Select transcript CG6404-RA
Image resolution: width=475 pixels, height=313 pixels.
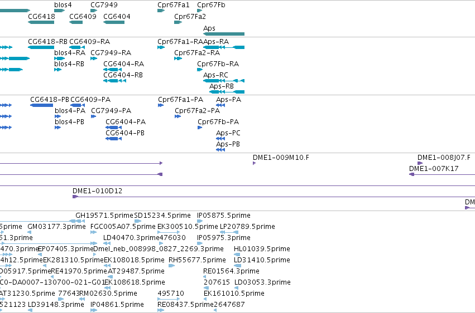pos(123,63)
